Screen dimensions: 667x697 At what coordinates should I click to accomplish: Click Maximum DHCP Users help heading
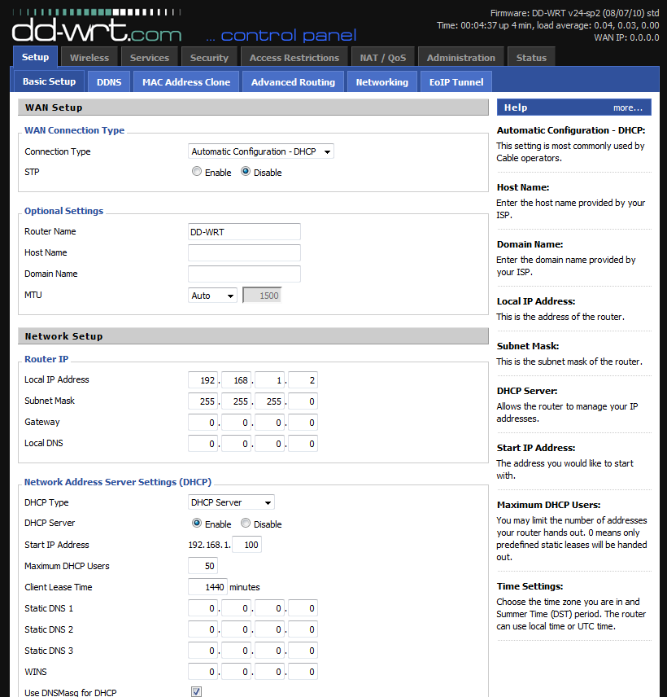click(548, 505)
